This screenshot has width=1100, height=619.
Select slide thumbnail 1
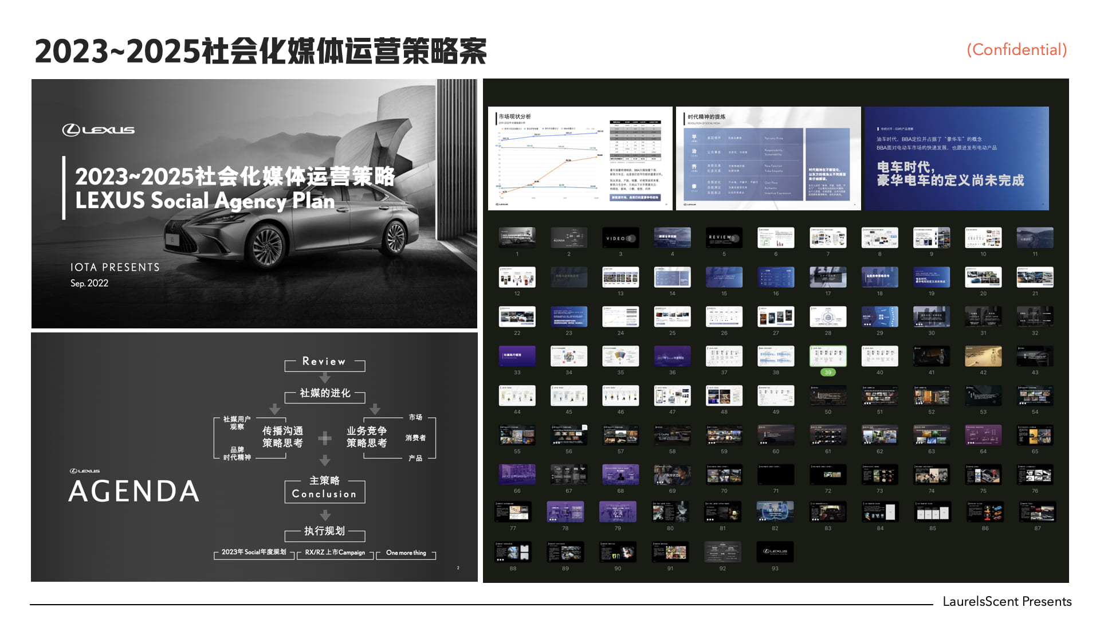(x=517, y=237)
